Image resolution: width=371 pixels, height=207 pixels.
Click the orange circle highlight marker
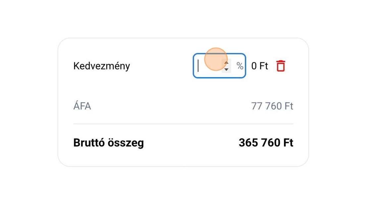(x=216, y=59)
